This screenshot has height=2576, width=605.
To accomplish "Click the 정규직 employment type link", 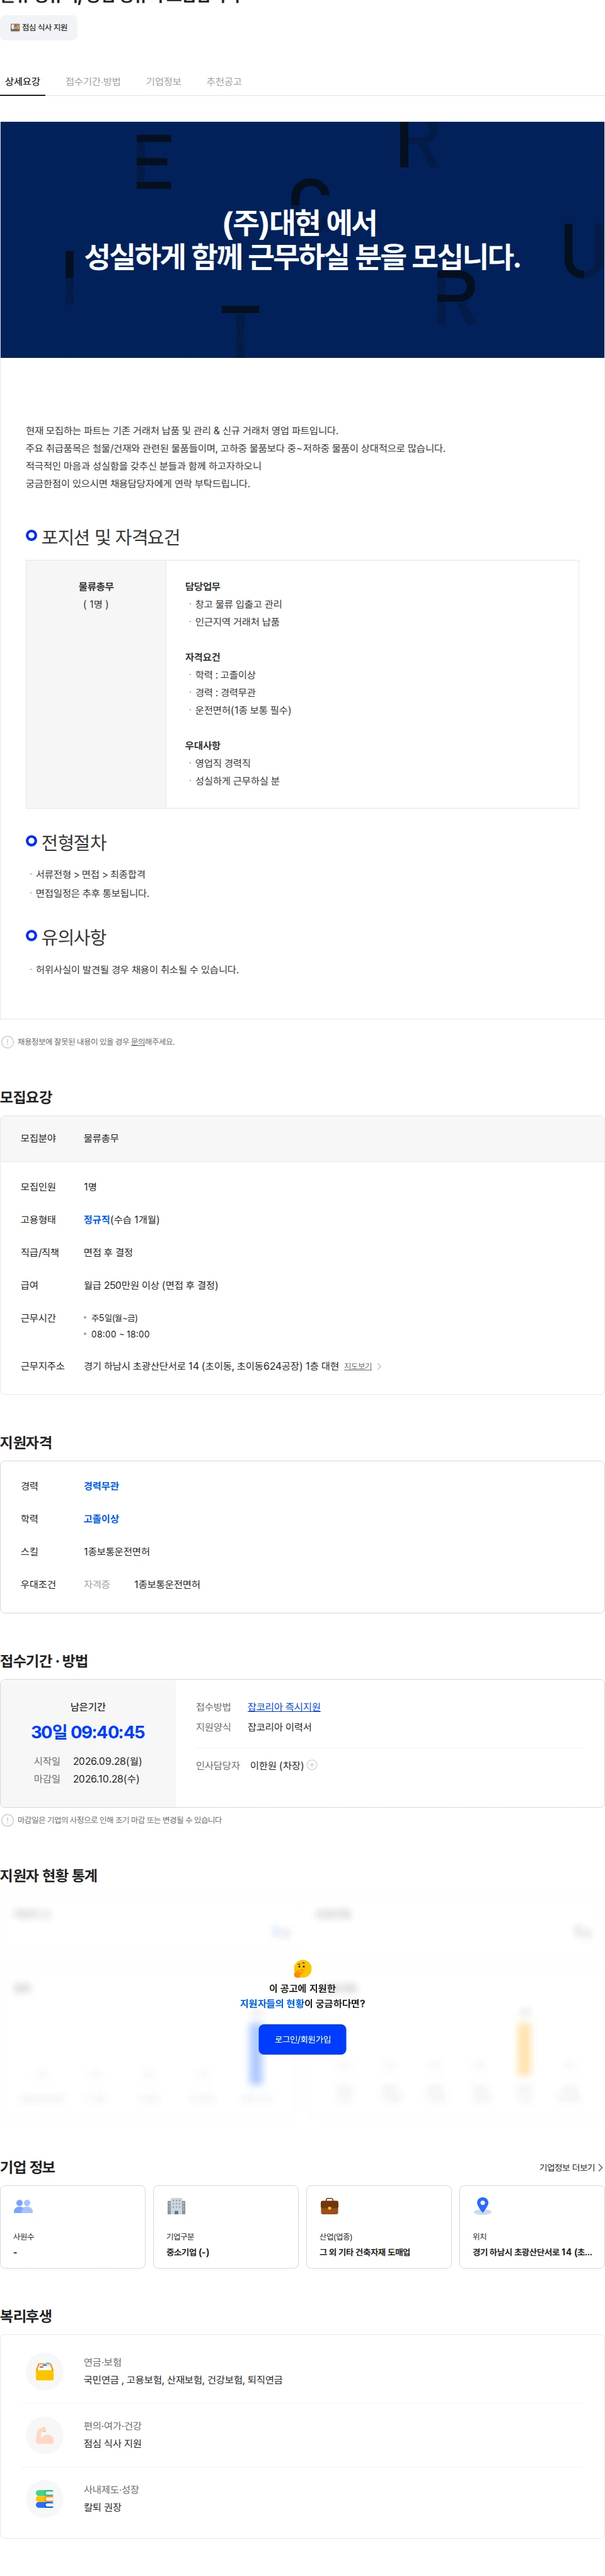I will (97, 1220).
